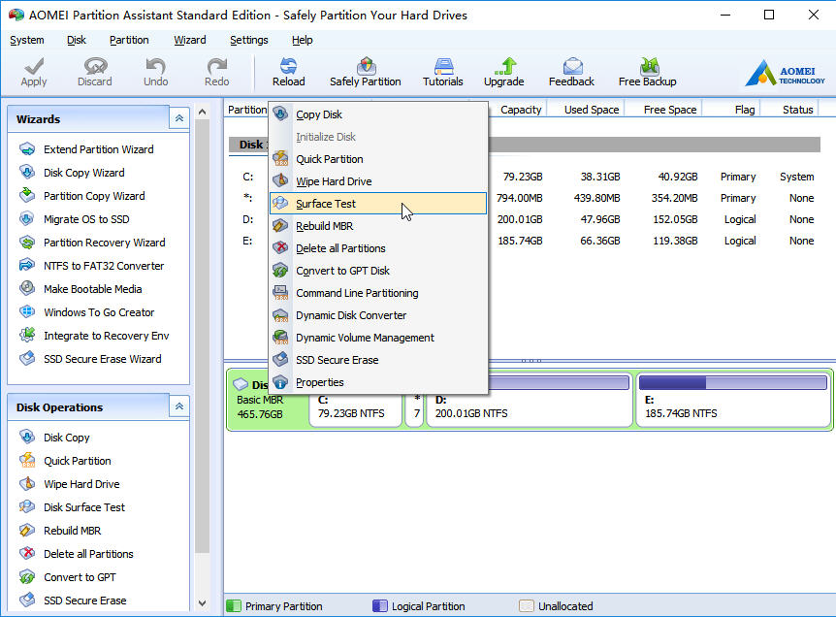Click AOMEI Technology logo
The height and width of the screenshot is (617, 836).
click(x=786, y=74)
